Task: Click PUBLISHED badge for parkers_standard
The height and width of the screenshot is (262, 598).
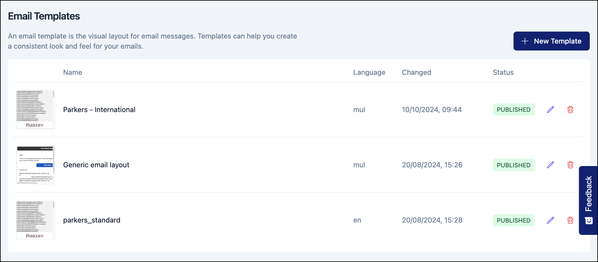Action: (x=514, y=220)
